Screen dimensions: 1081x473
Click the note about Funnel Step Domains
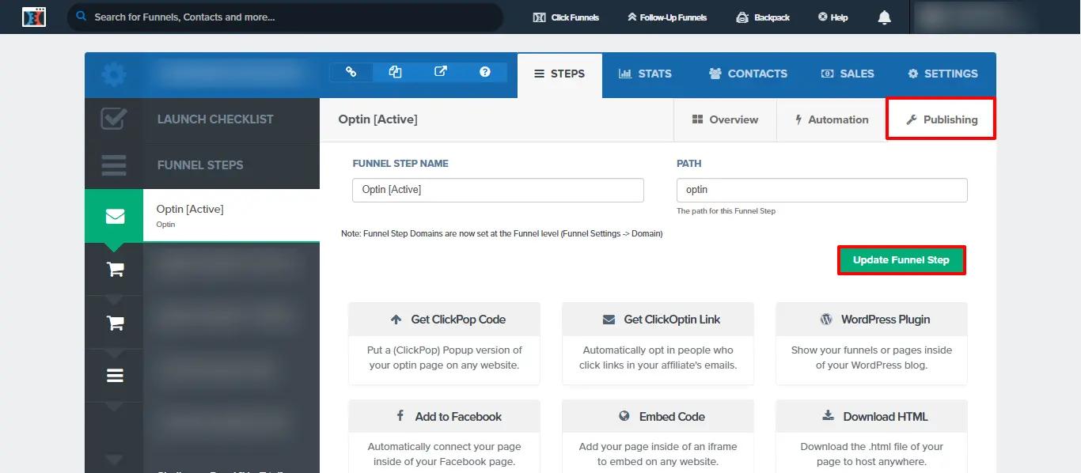pyautogui.click(x=502, y=234)
